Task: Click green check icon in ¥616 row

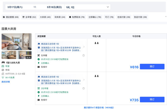Action: (39, 59)
